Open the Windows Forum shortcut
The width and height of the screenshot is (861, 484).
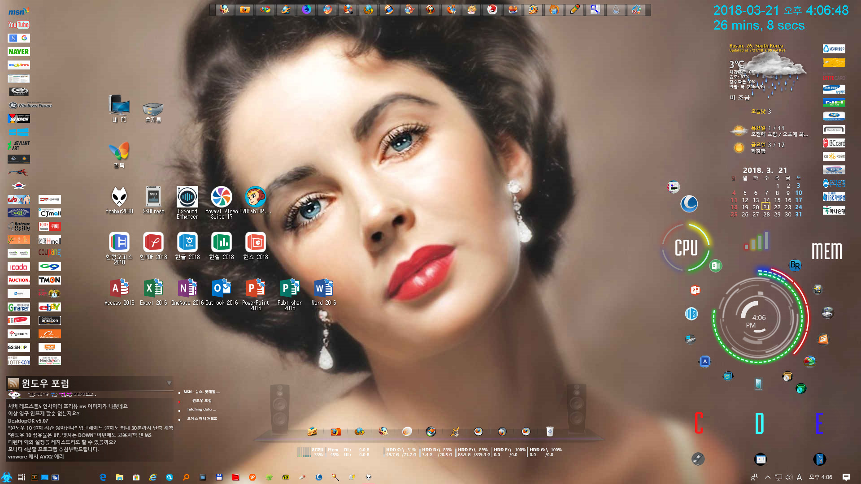[30, 105]
